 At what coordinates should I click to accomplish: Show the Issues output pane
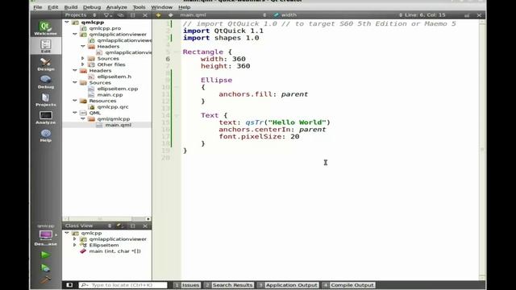187,285
